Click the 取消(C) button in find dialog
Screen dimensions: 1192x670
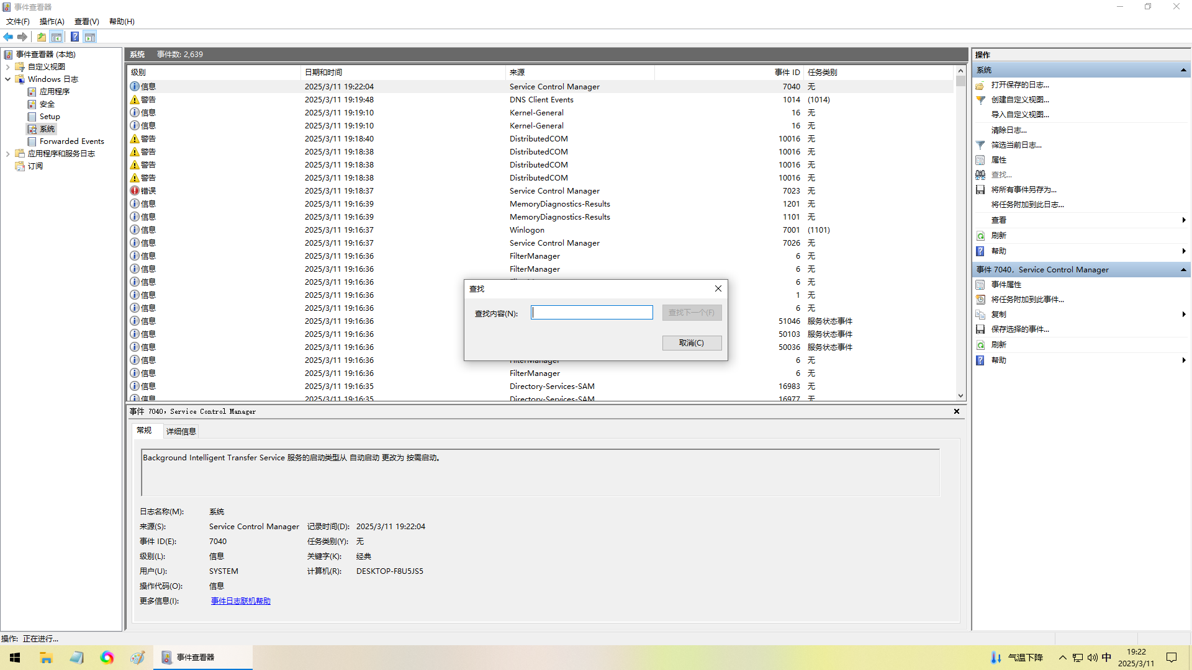691,343
